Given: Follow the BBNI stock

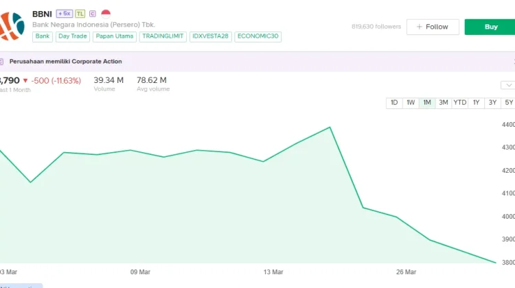Looking at the screenshot, I should 433,27.
